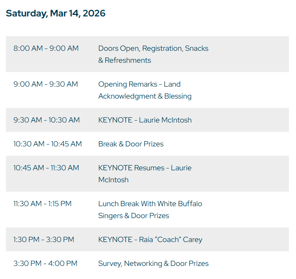The image size is (296, 279).
Task: Click the Singers & Door Prizes line
Action: click(134, 216)
